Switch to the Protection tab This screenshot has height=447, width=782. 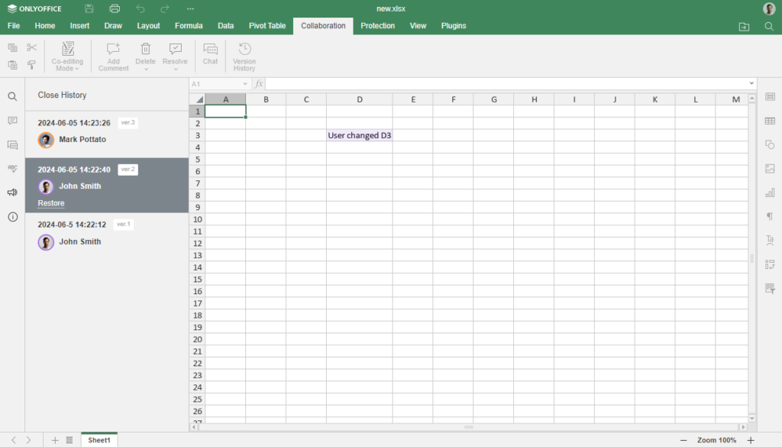[x=377, y=25]
